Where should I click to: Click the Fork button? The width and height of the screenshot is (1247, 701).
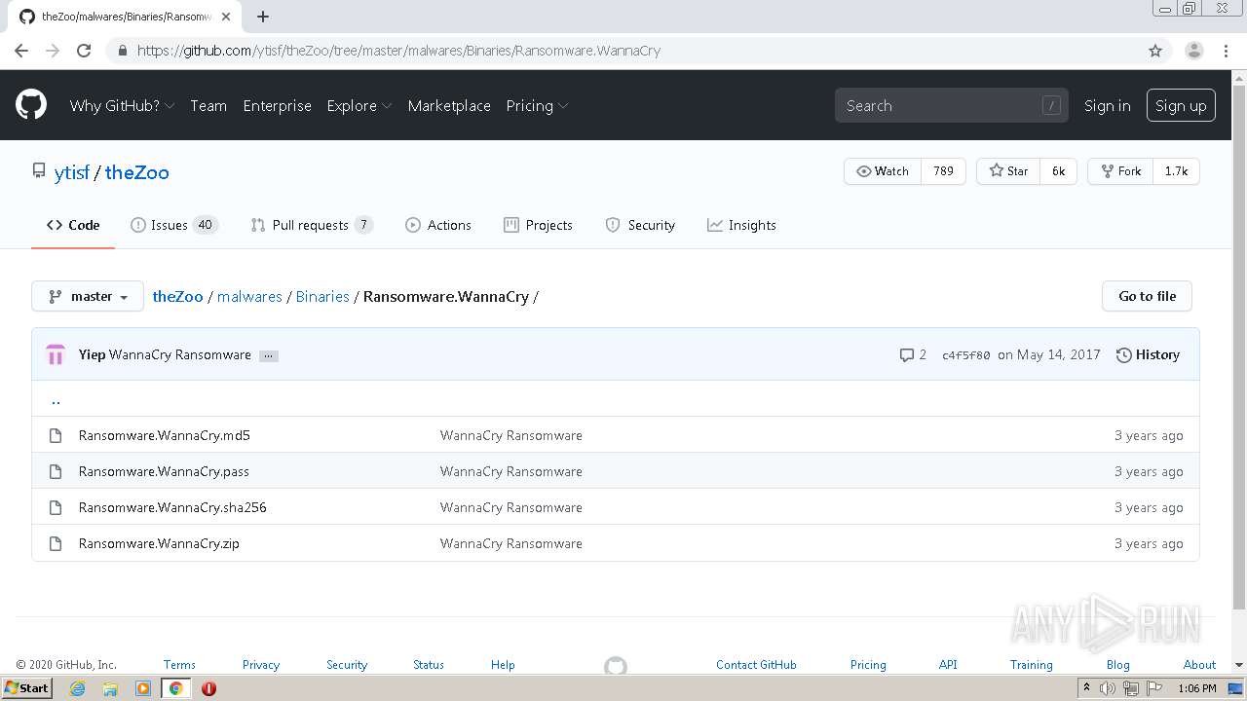[x=1120, y=171]
